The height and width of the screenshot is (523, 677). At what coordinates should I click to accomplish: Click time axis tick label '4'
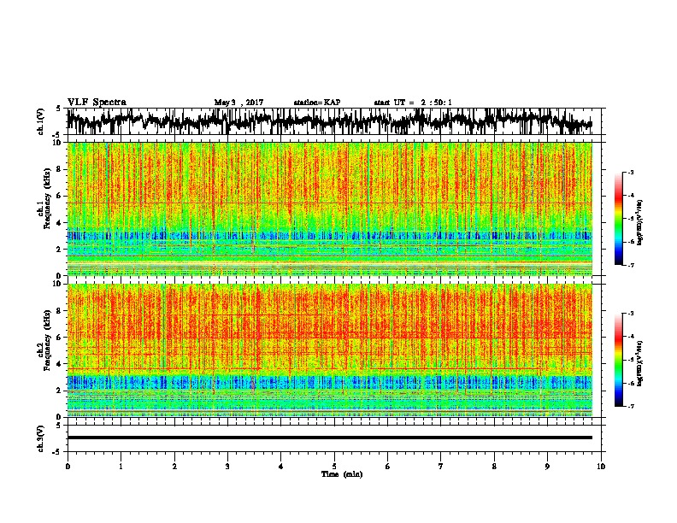tap(281, 467)
